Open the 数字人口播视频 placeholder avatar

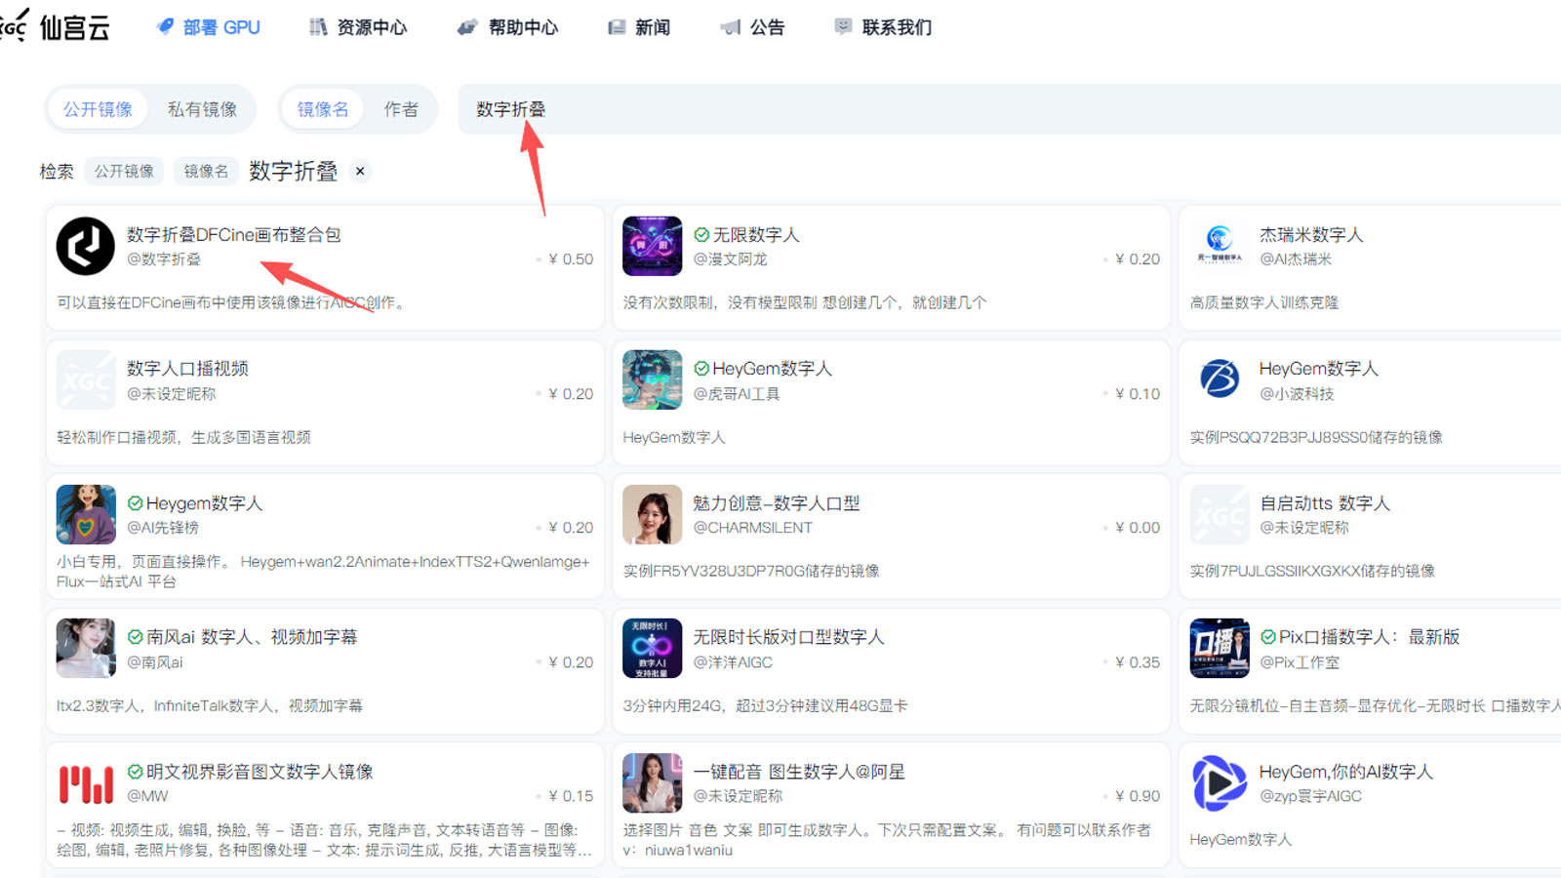pyautogui.click(x=86, y=380)
